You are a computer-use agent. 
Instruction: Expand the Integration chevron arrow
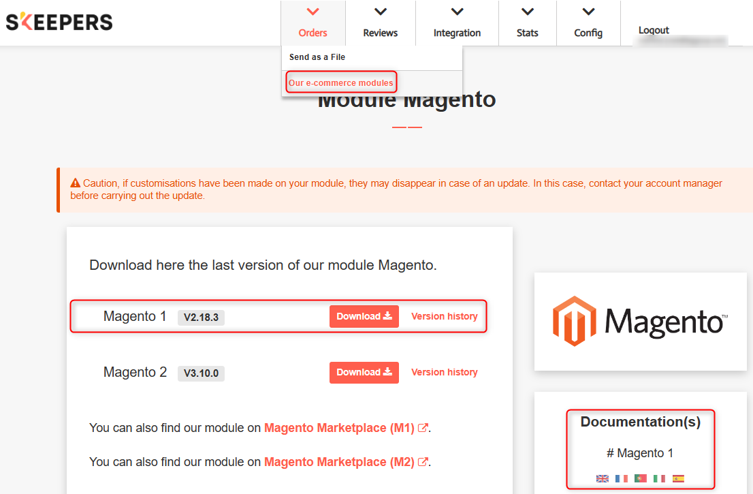[x=458, y=12]
